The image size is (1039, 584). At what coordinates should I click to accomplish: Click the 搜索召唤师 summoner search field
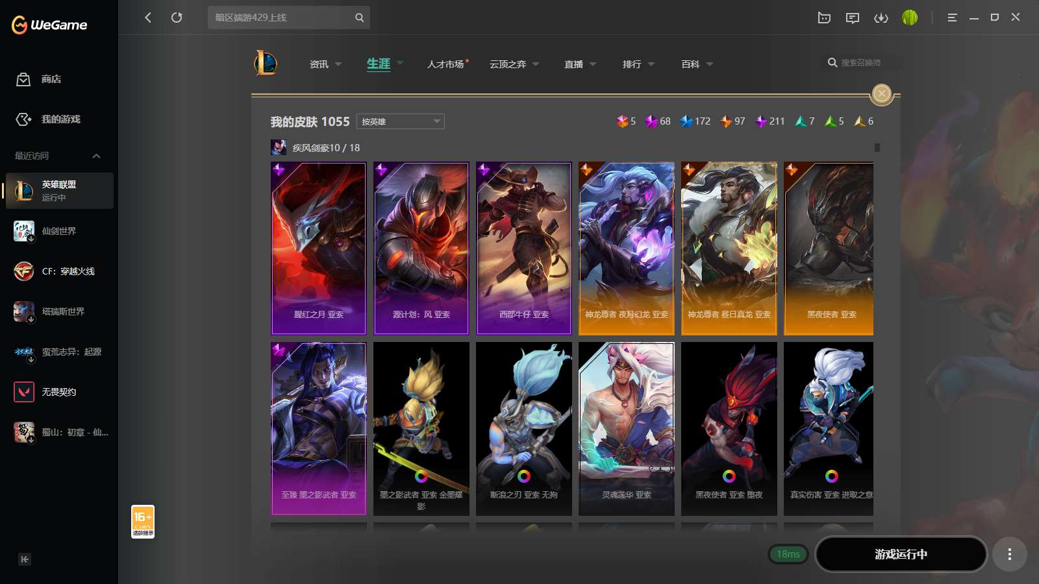862,62
